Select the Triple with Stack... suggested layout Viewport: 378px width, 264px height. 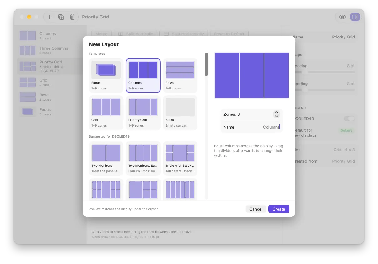pyautogui.click(x=180, y=158)
